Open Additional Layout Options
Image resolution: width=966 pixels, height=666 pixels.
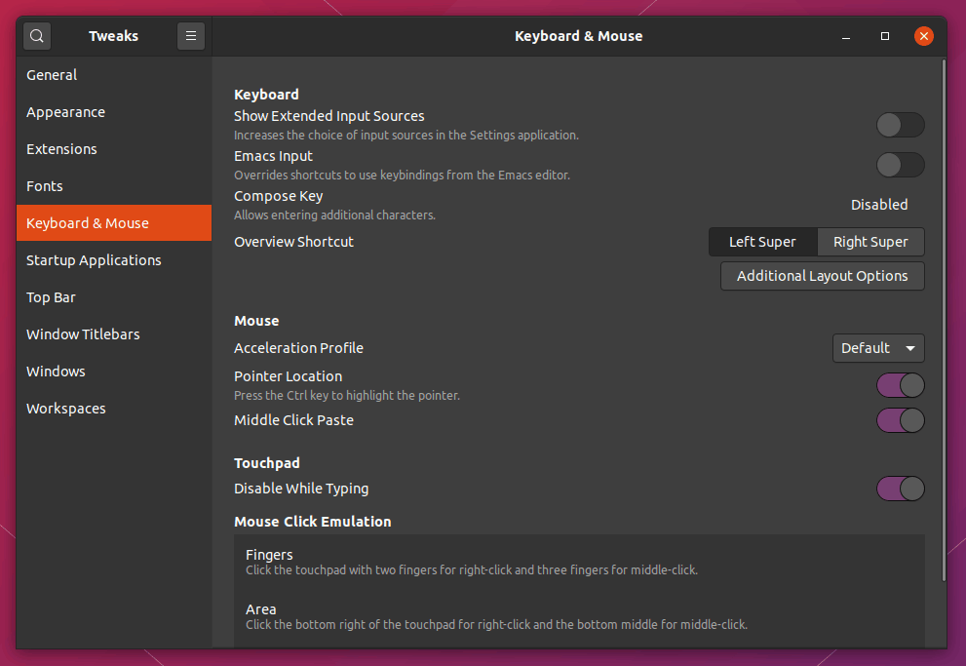[822, 276]
